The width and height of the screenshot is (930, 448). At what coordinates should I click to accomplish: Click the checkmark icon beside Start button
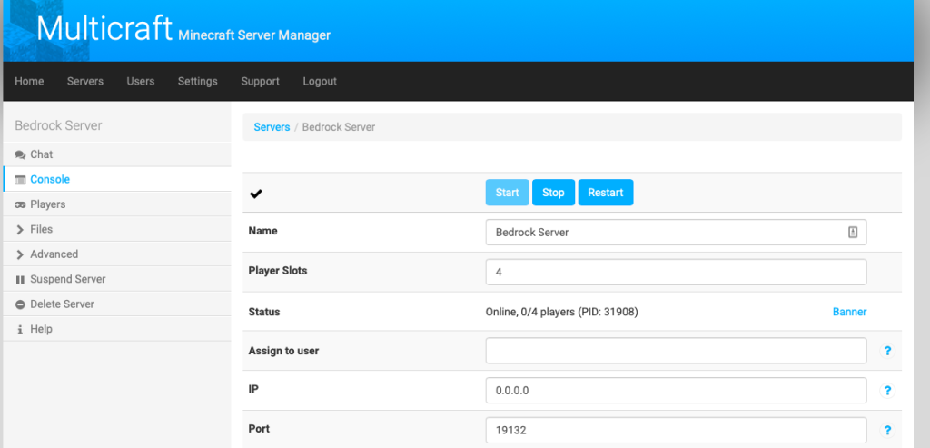click(x=255, y=194)
